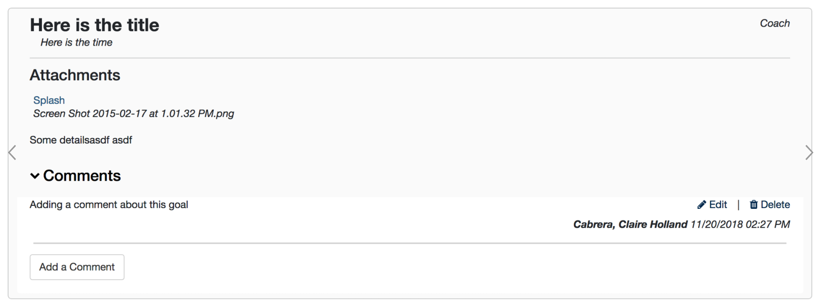821x305 pixels.
Task: Advance to next item with right arrow
Action: 809,152
